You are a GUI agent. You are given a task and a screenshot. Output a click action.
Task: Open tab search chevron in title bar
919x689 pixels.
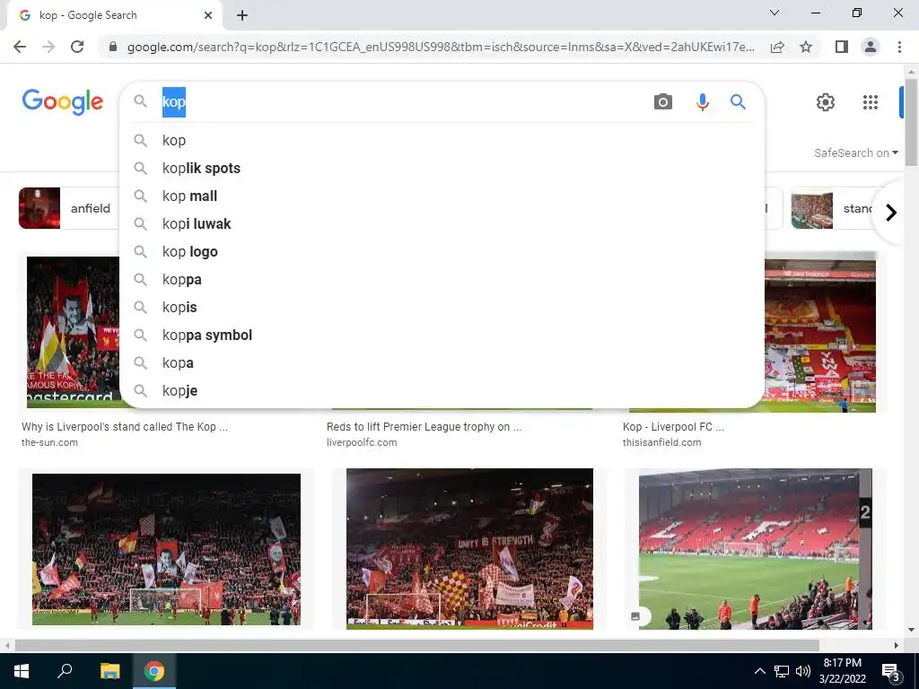[x=775, y=13]
